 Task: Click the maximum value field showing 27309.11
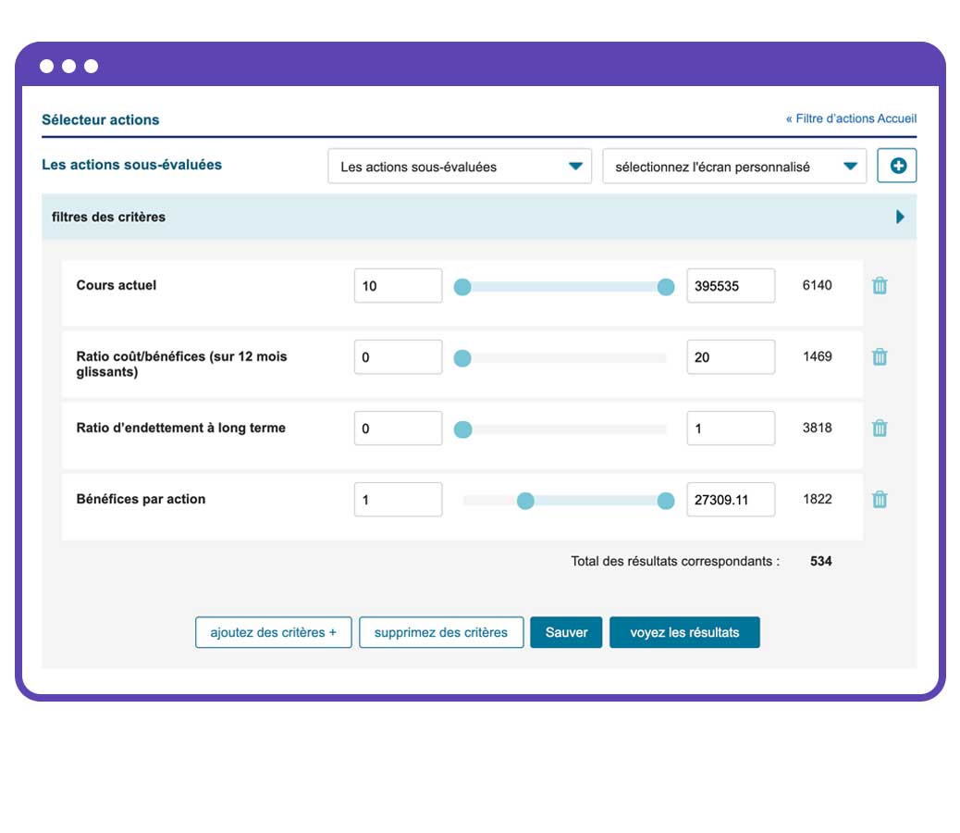731,499
